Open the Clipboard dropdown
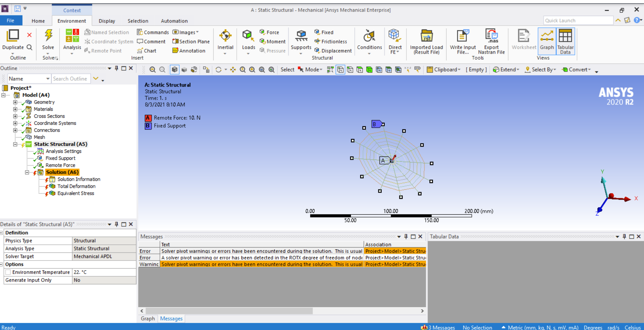 [444, 69]
